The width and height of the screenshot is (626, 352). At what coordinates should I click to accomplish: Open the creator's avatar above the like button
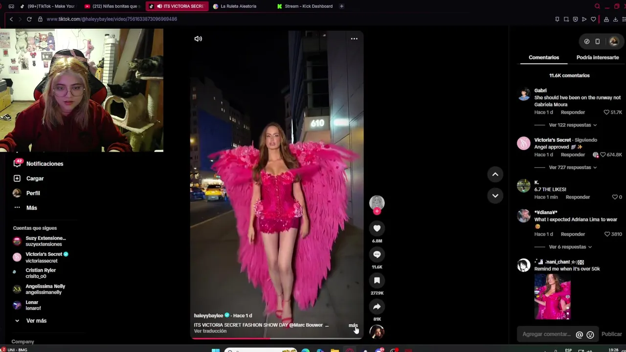pos(377,202)
